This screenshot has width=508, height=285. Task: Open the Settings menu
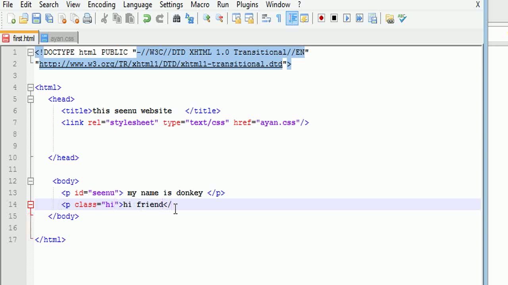pyautogui.click(x=171, y=5)
